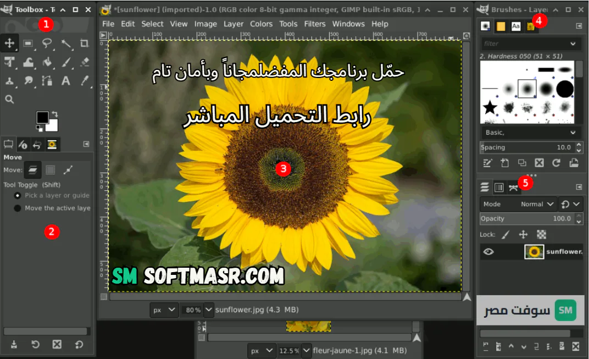This screenshot has width=589, height=359.
Task: Open units dropdown in sunflower.jpg status bar
Action: (x=164, y=310)
